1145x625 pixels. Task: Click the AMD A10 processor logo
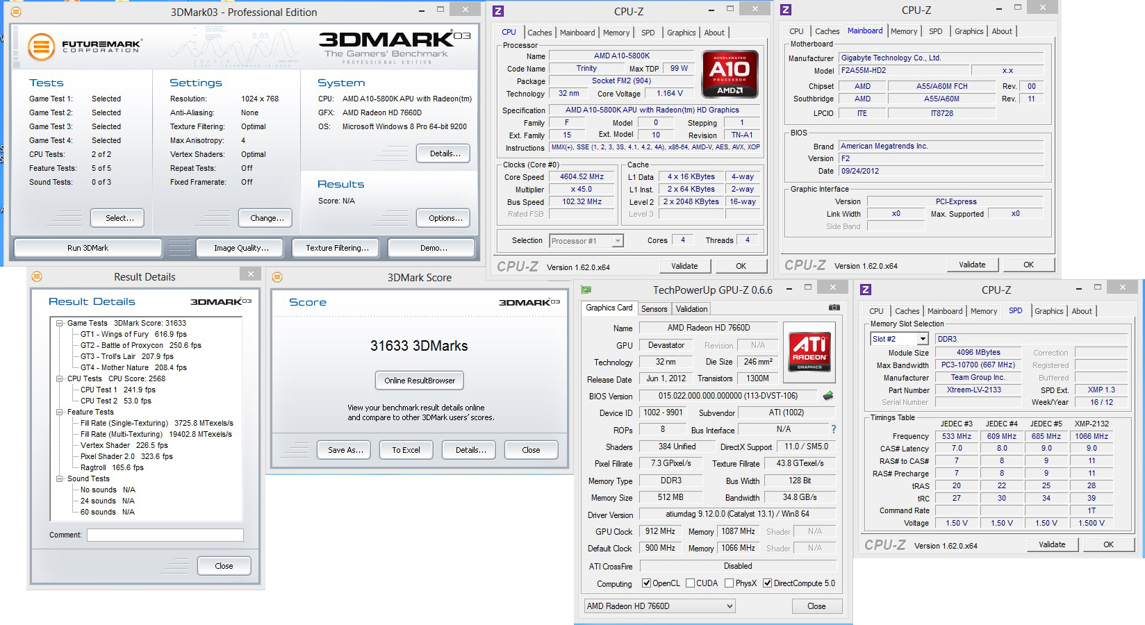pyautogui.click(x=730, y=74)
